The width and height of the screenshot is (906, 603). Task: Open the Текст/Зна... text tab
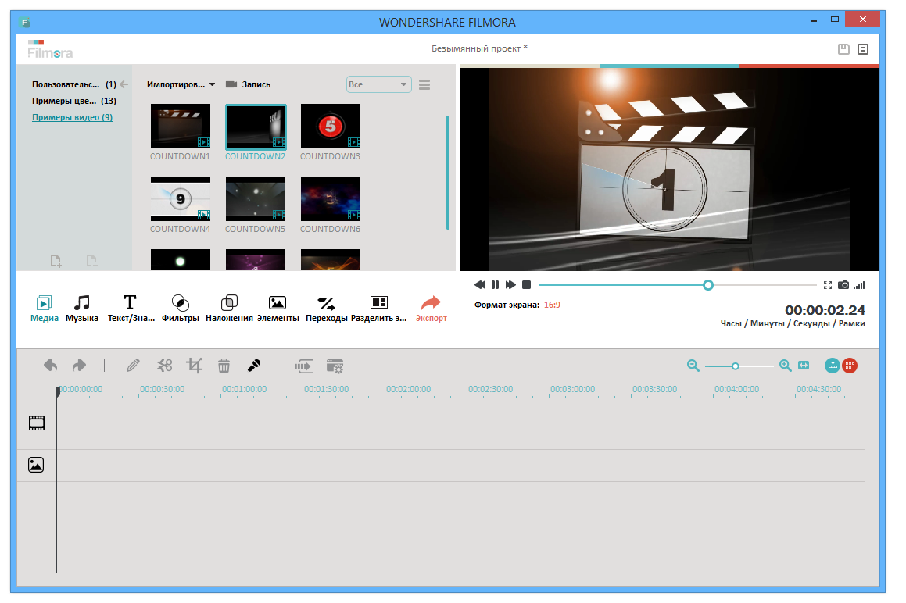click(131, 309)
